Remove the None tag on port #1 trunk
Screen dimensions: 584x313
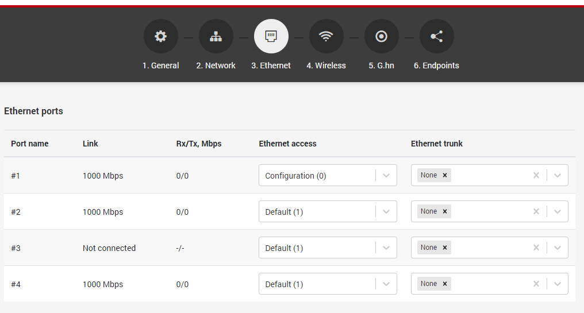(445, 175)
